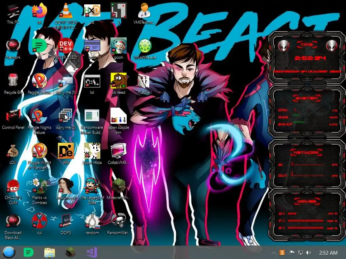The height and width of the screenshot is (259, 346).
Task: Select the random noose icon
Action: [x=92, y=221]
